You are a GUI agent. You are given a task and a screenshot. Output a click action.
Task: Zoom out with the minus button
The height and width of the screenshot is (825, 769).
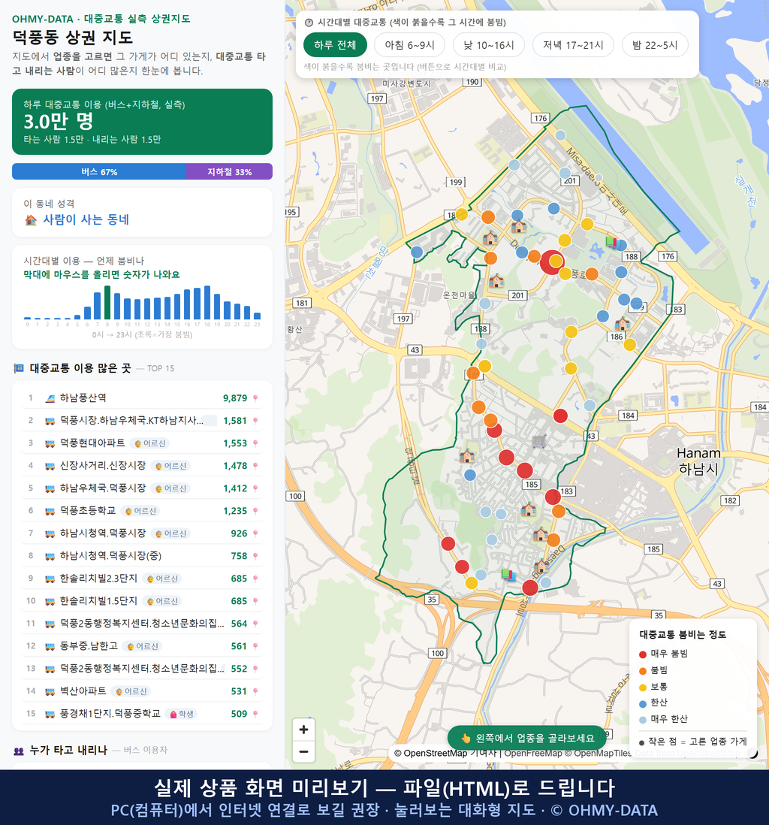tap(303, 751)
